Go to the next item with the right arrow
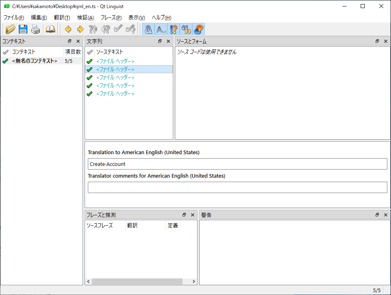This screenshot has height=295, width=391. click(80, 29)
